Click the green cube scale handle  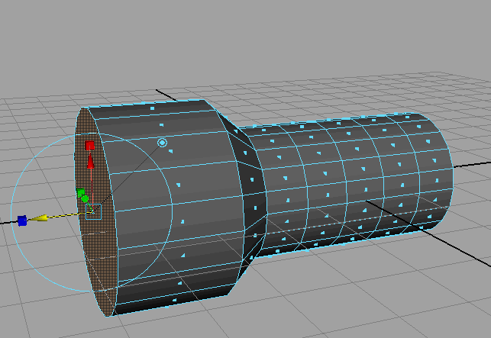click(81, 192)
